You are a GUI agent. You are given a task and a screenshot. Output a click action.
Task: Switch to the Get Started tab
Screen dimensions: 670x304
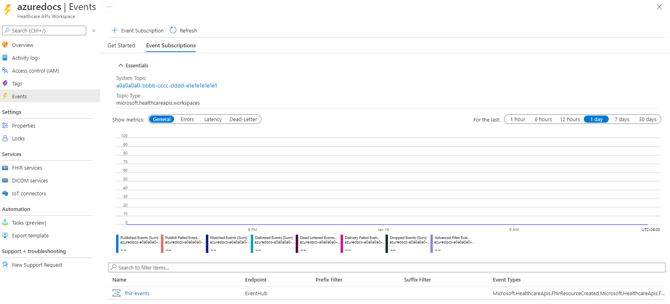121,46
